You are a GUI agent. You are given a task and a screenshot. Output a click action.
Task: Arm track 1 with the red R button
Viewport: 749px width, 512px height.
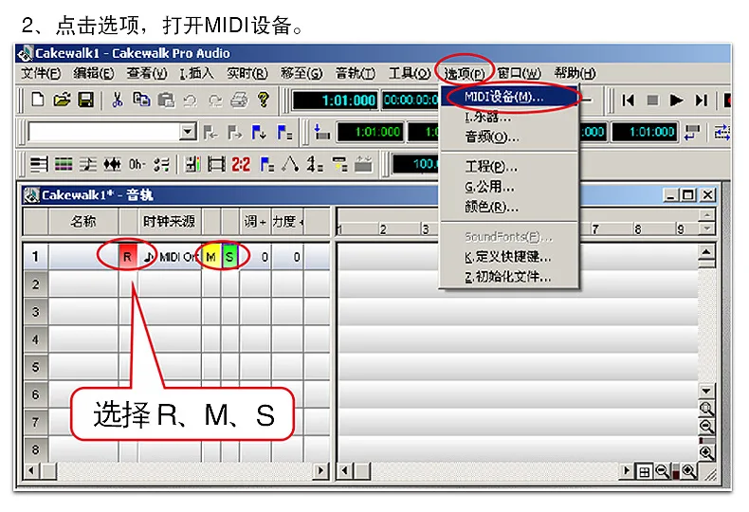(x=128, y=257)
